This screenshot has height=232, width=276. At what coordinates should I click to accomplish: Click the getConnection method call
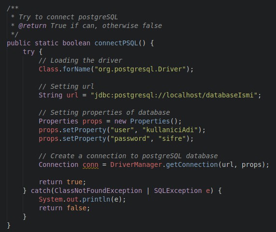[192, 165]
